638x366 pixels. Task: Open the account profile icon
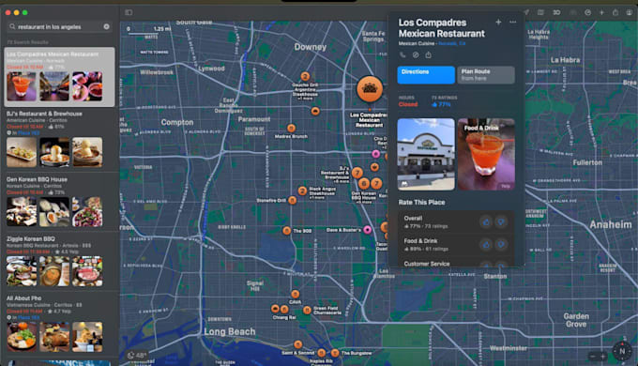click(629, 12)
